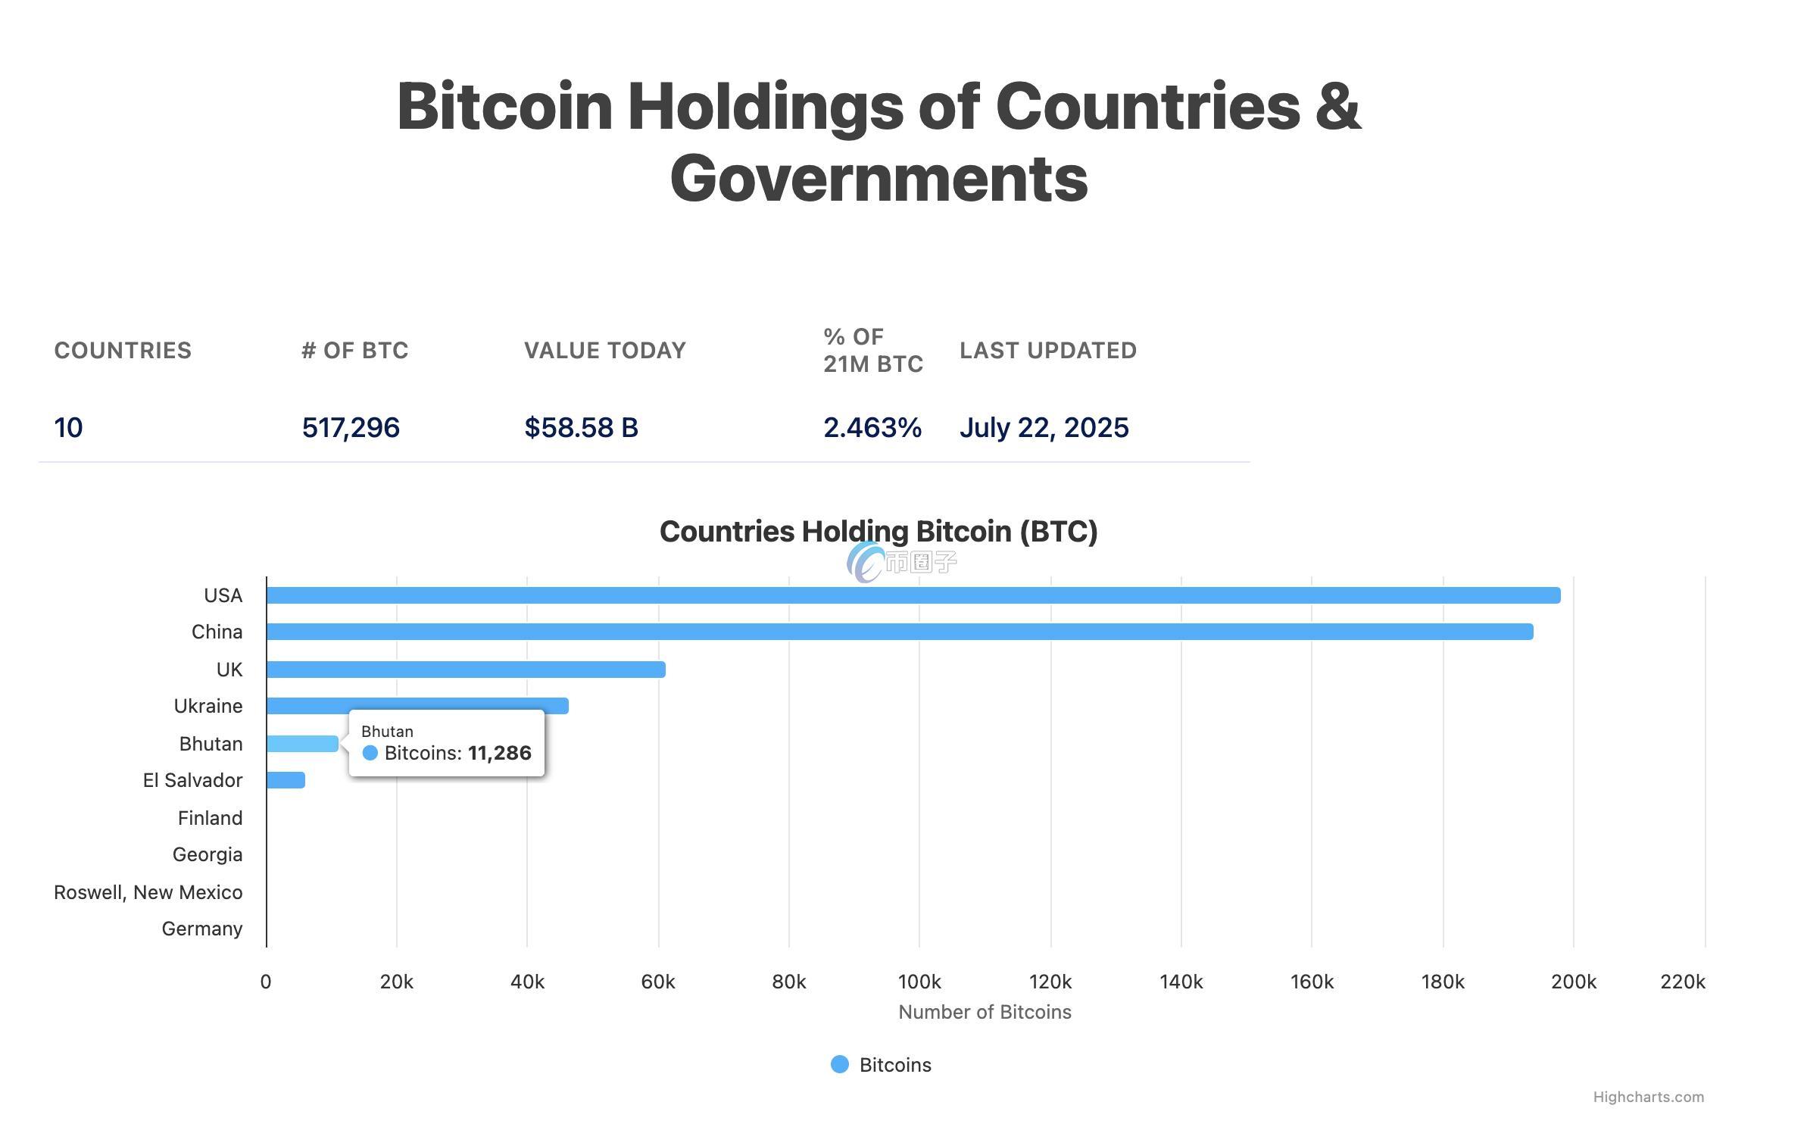Toggle the Bitcoins legend series marker
Screen dimensions: 1807x1124
(839, 1064)
